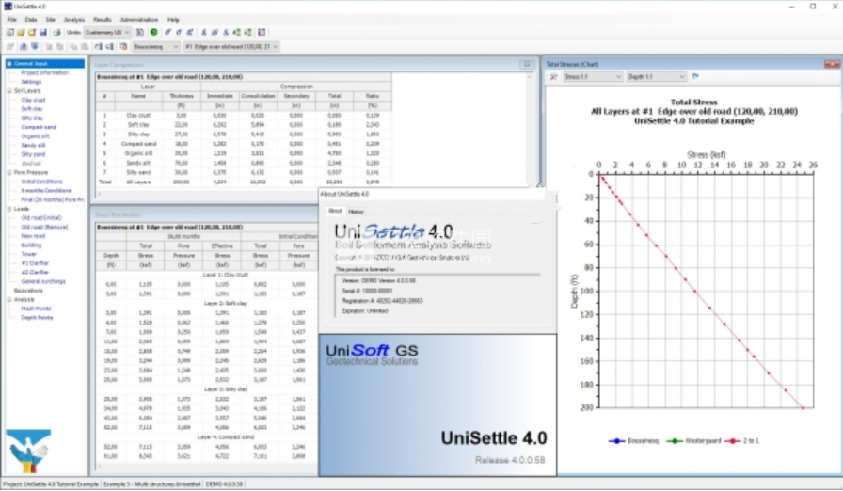Click the chart settings icon left of Stress dropdown
This screenshot has width=843, height=491.
(553, 77)
